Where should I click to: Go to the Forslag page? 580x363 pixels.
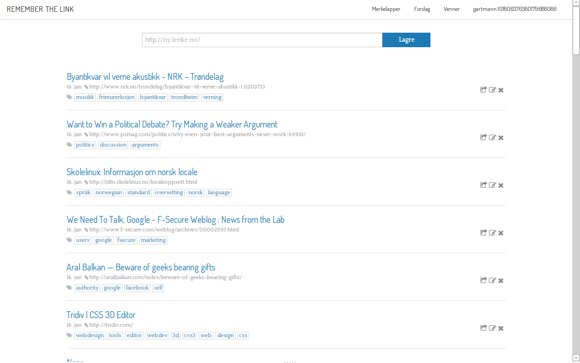(x=422, y=9)
